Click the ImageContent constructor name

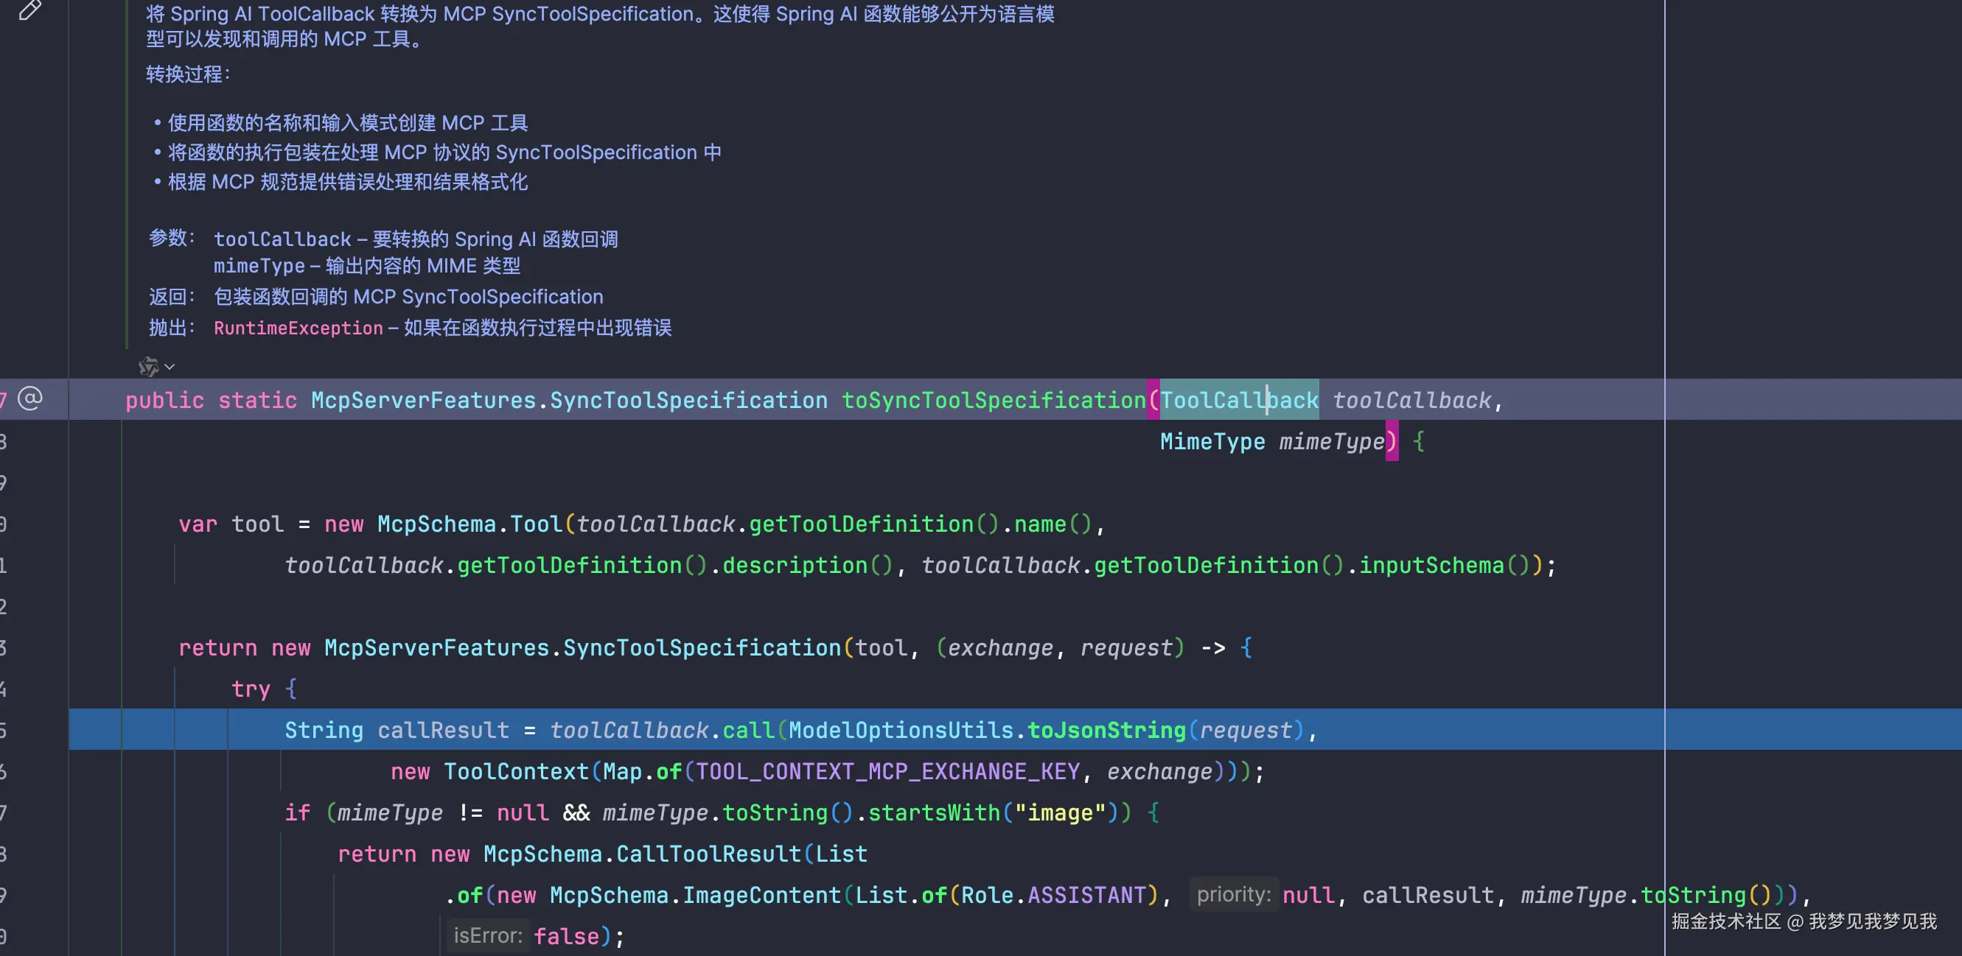(761, 895)
